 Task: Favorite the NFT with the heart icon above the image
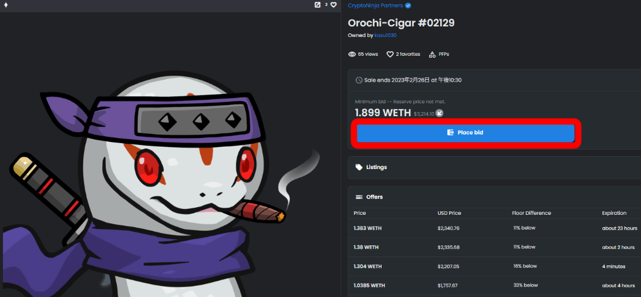pyautogui.click(x=333, y=5)
